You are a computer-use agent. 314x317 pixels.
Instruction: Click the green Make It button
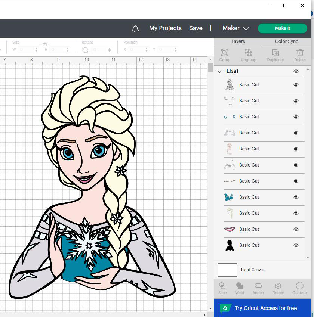point(283,28)
